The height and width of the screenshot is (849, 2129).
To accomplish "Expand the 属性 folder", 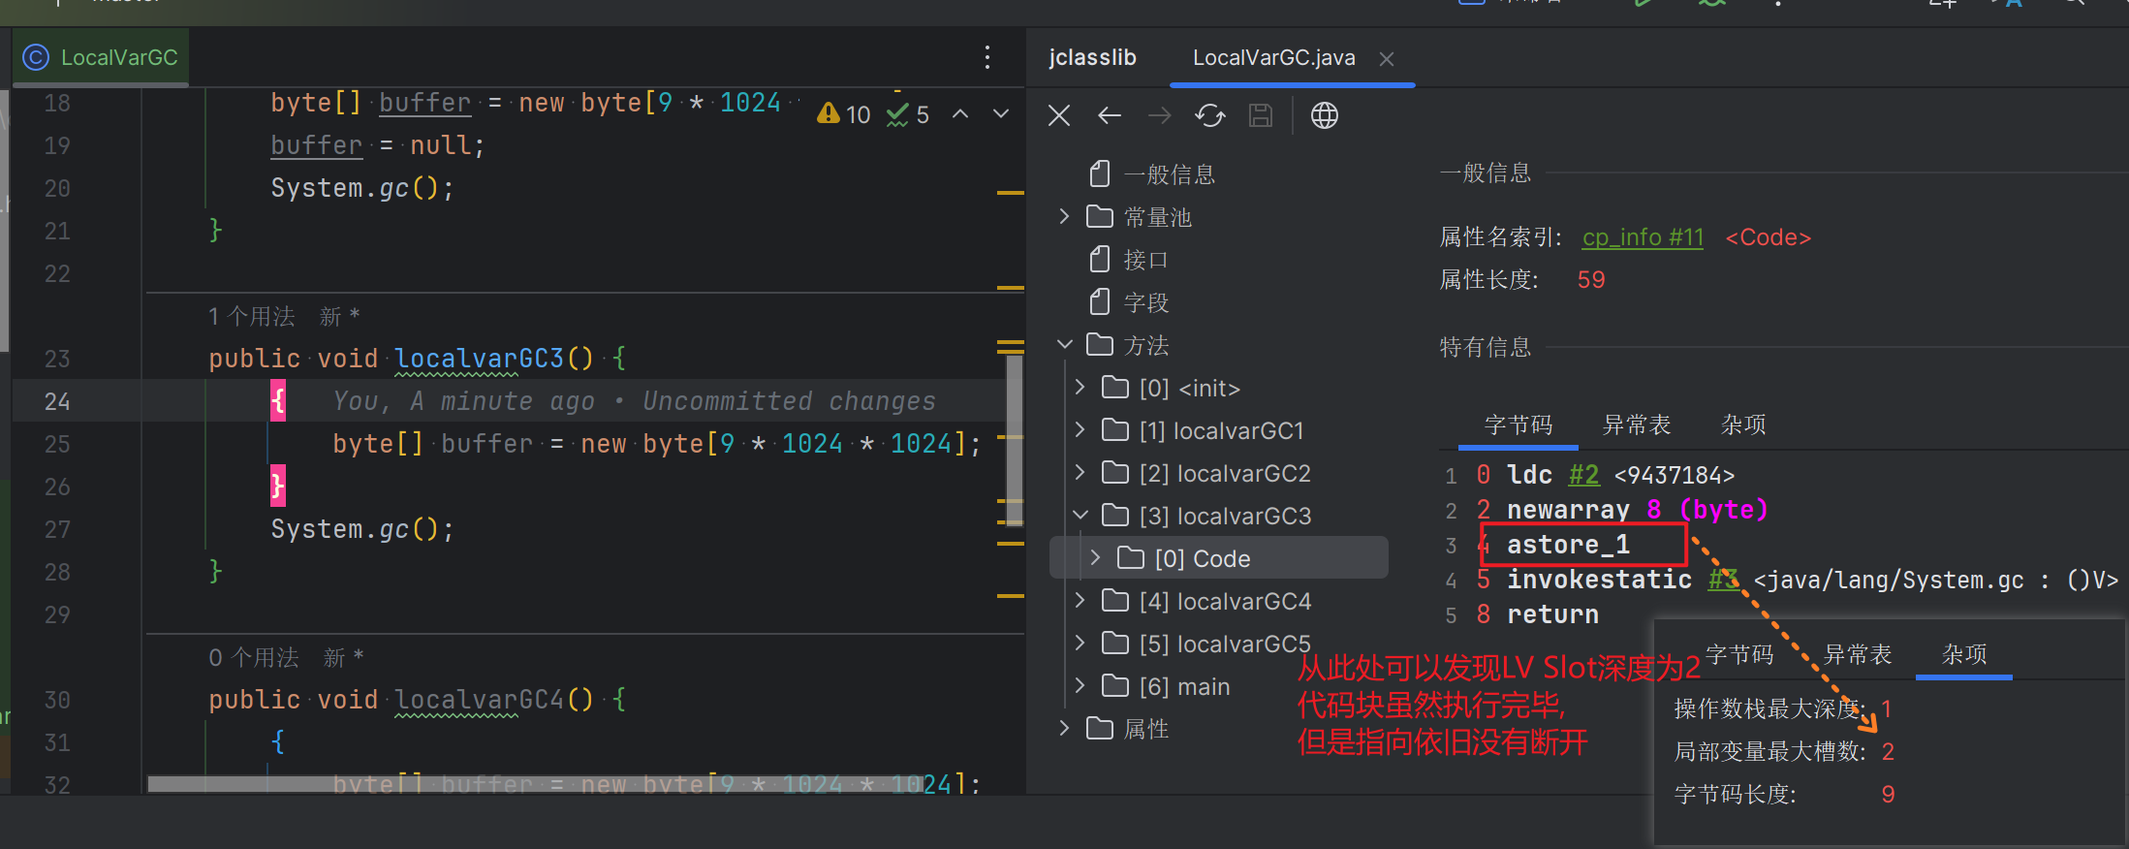I will [x=1065, y=728].
